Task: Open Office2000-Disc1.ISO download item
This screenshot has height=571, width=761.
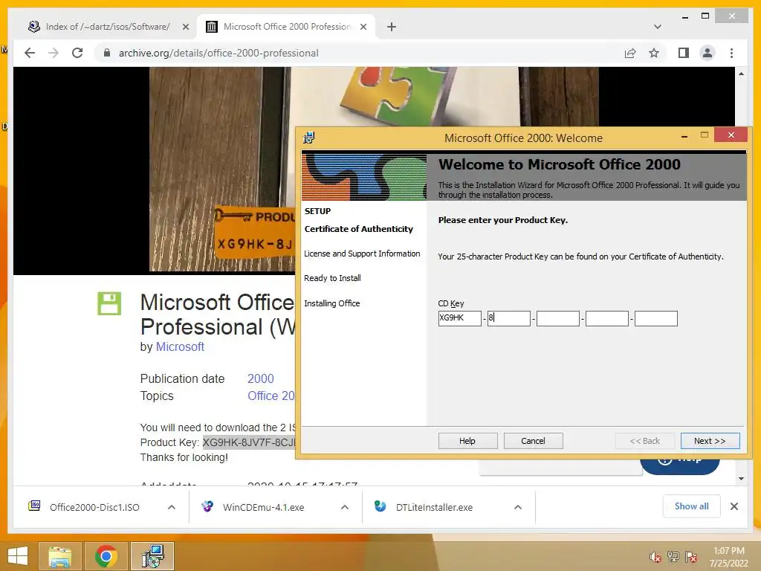Action: 94,507
